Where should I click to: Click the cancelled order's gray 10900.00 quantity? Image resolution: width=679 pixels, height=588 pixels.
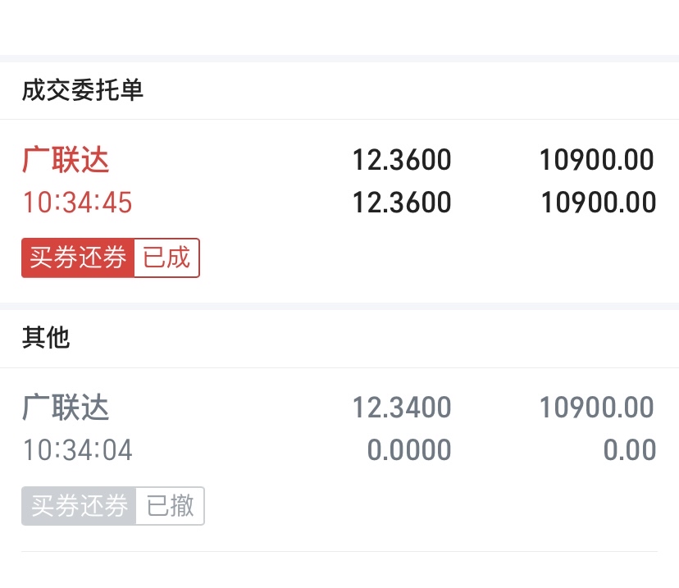[596, 408]
